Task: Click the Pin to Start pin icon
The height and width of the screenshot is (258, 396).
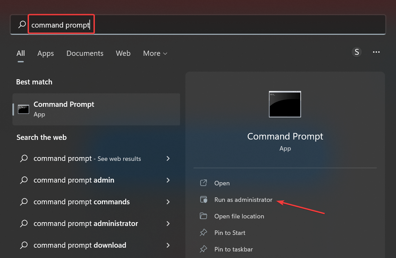Action: coord(204,233)
